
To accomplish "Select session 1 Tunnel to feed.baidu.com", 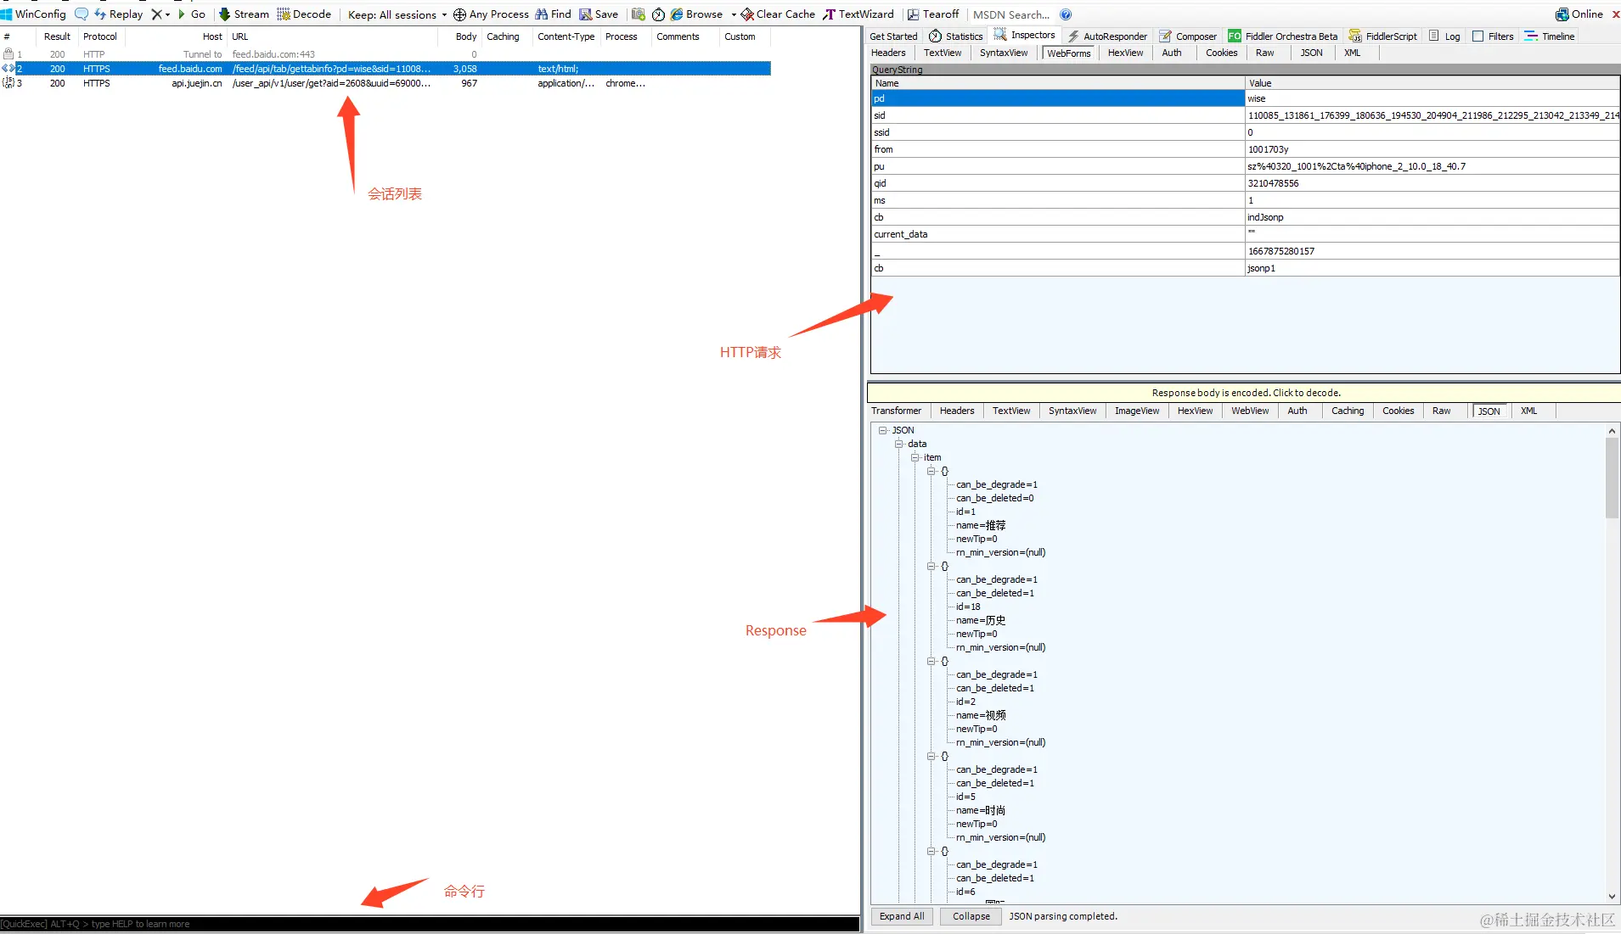I will [x=386, y=54].
